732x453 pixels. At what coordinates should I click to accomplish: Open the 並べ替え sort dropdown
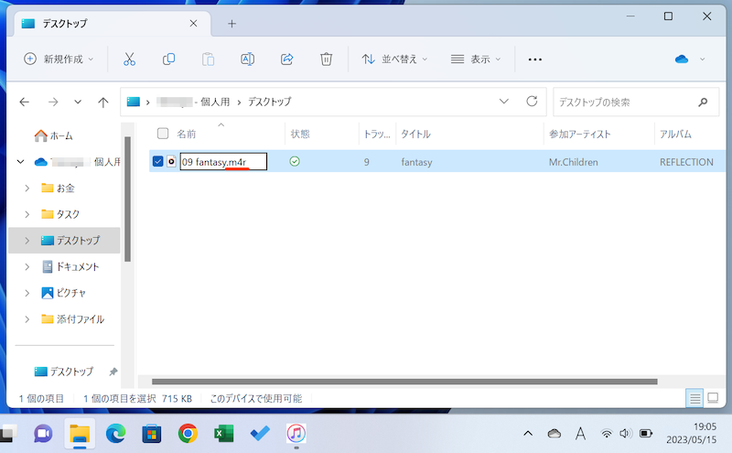pyautogui.click(x=393, y=59)
